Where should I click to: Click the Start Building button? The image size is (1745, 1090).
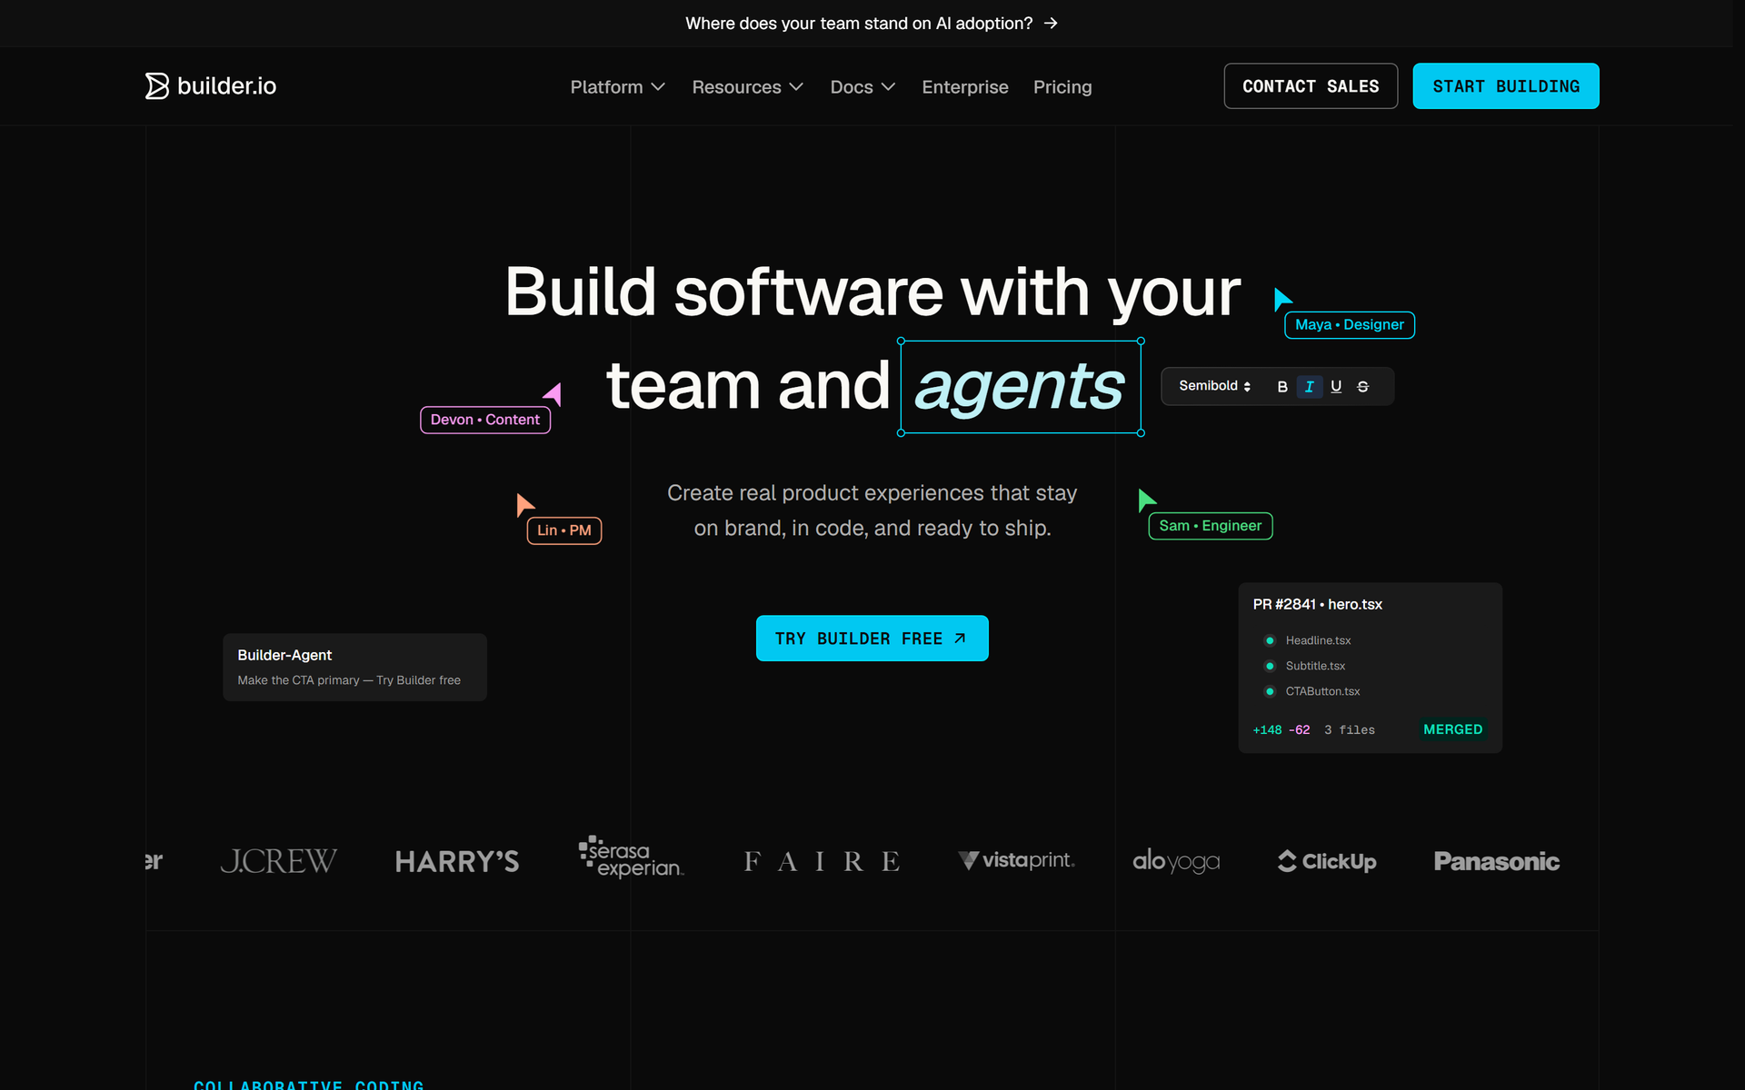tap(1506, 86)
